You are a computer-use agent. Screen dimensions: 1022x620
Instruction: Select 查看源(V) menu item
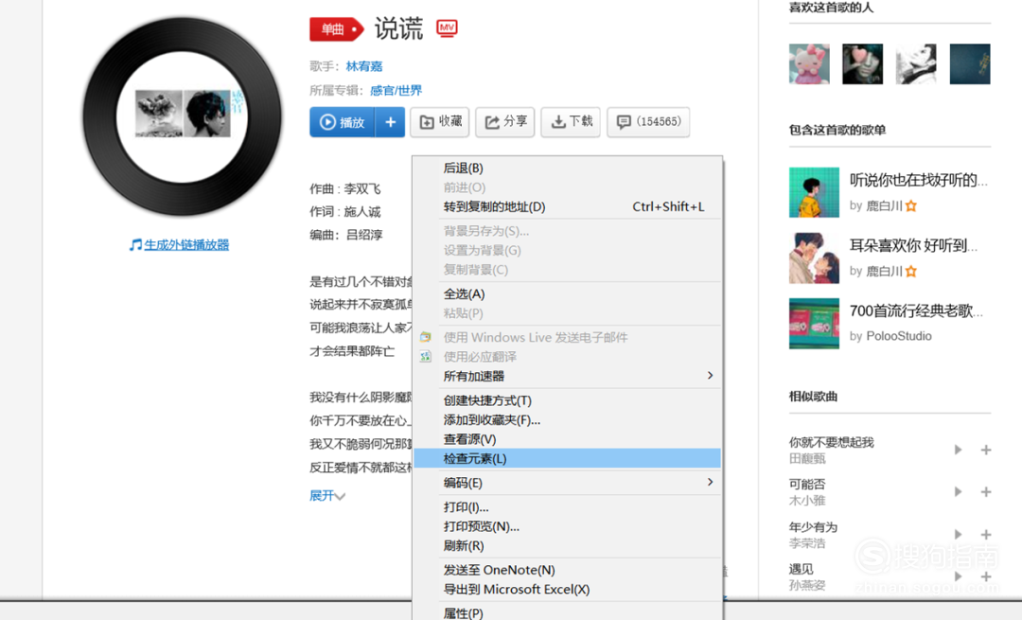[567, 439]
